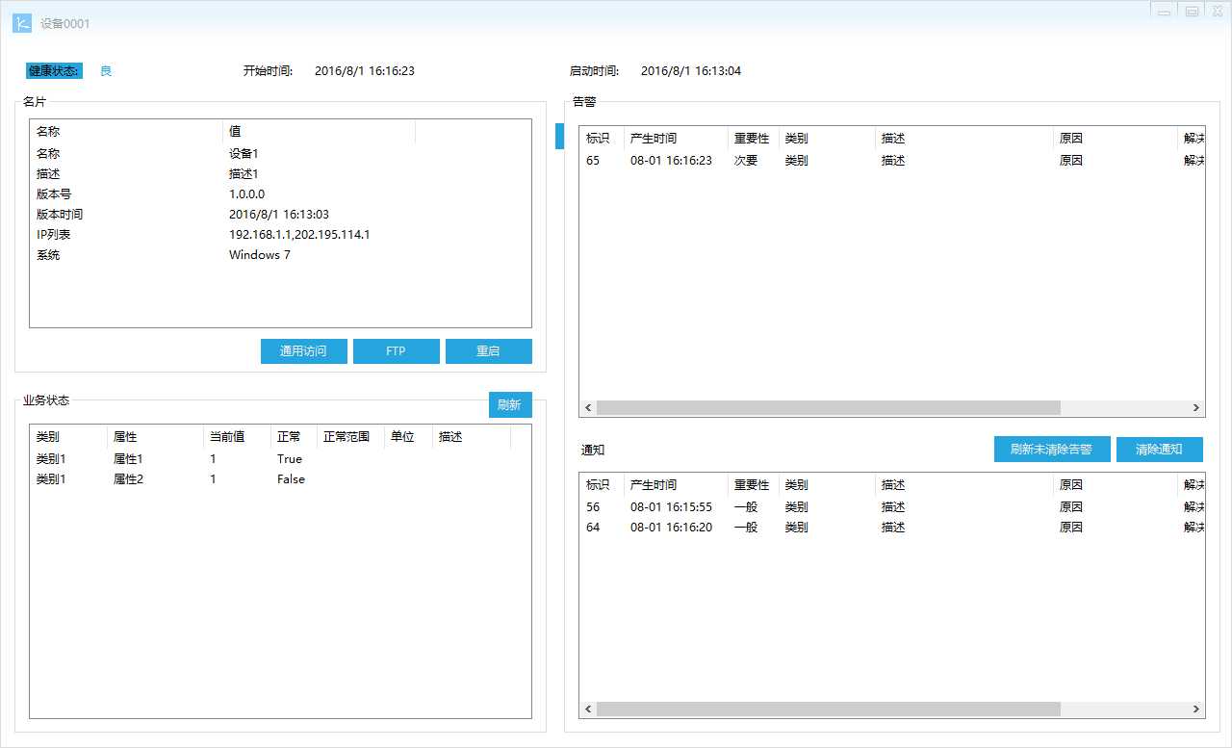Maximize the 设备0001 window
Screen dimensions: 1232x748
coord(1192,11)
